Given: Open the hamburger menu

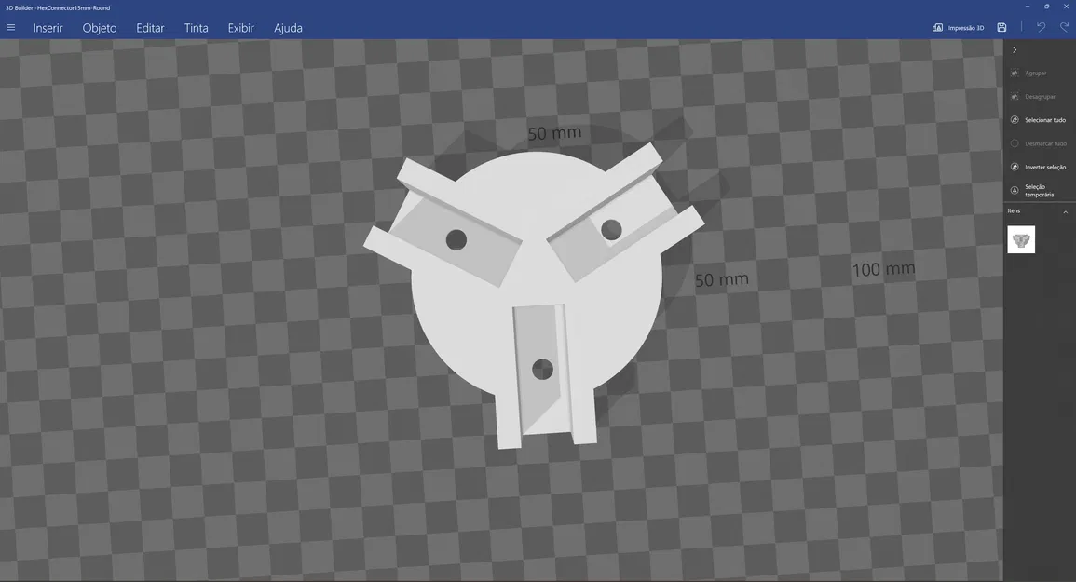Looking at the screenshot, I should tap(11, 27).
